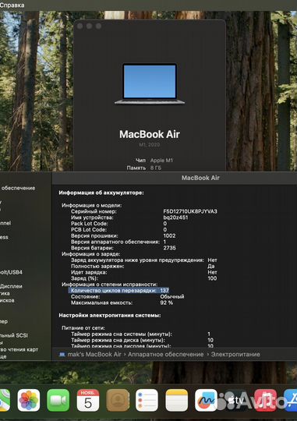
Task: Select the condition value 'Обычный'
Action: coord(172,297)
